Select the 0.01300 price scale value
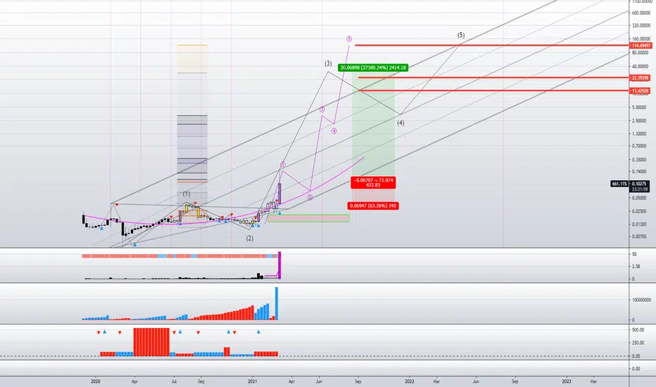 (x=639, y=224)
